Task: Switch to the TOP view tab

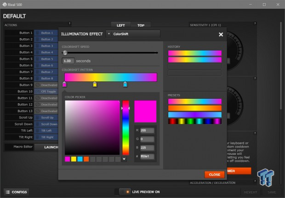Action: click(x=141, y=25)
